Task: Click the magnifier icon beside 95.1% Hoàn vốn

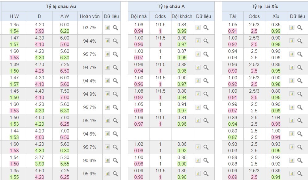Action: pos(115,121)
